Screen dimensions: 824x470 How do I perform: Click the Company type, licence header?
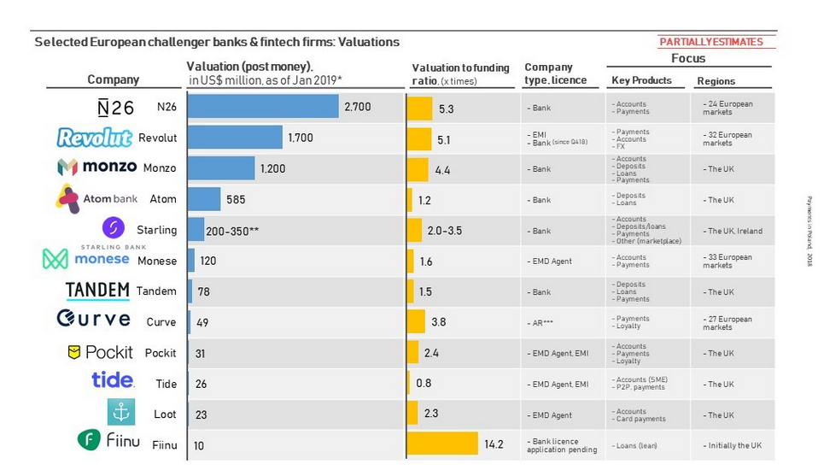[x=556, y=73]
